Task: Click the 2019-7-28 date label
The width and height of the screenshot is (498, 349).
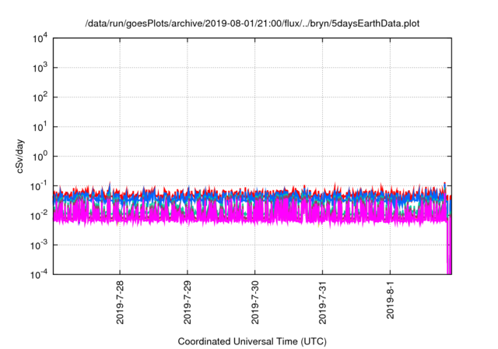Action: pos(120,302)
